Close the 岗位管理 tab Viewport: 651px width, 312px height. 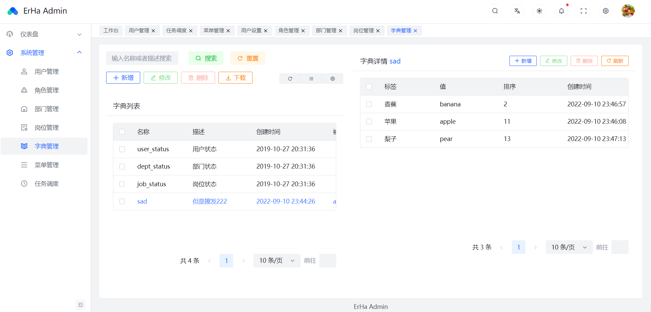[x=378, y=31]
